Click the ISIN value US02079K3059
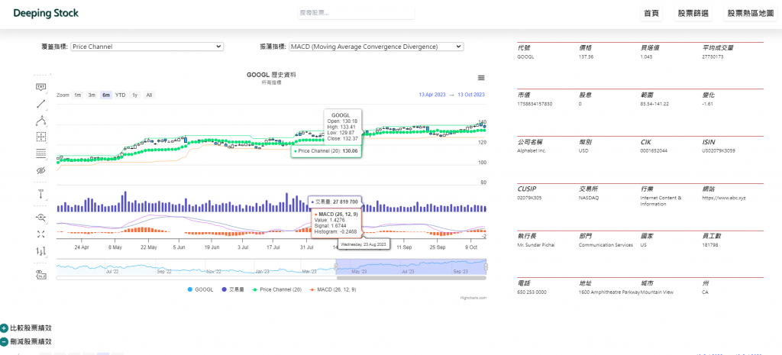 pyautogui.click(x=718, y=150)
